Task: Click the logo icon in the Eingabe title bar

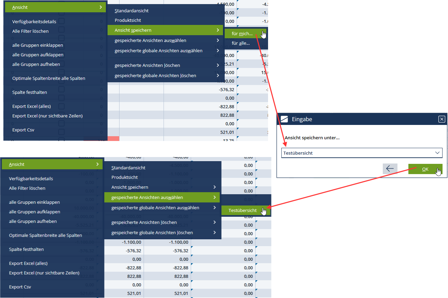Action: click(x=284, y=119)
